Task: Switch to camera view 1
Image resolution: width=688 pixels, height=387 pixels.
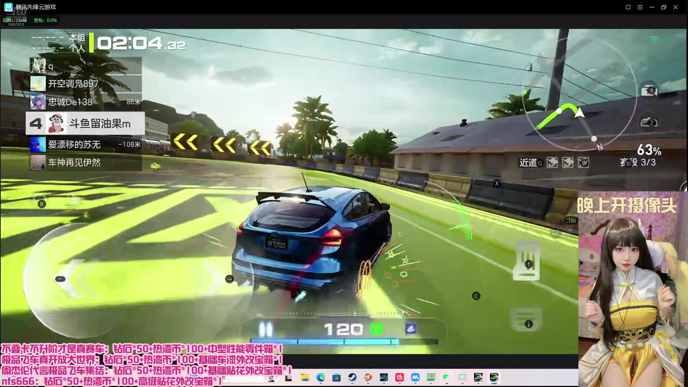Action: coord(649,91)
